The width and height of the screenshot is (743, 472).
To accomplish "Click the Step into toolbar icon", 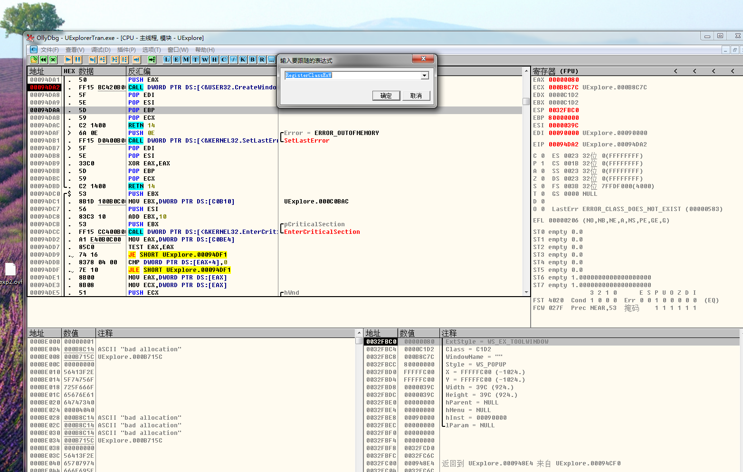I will coord(93,59).
